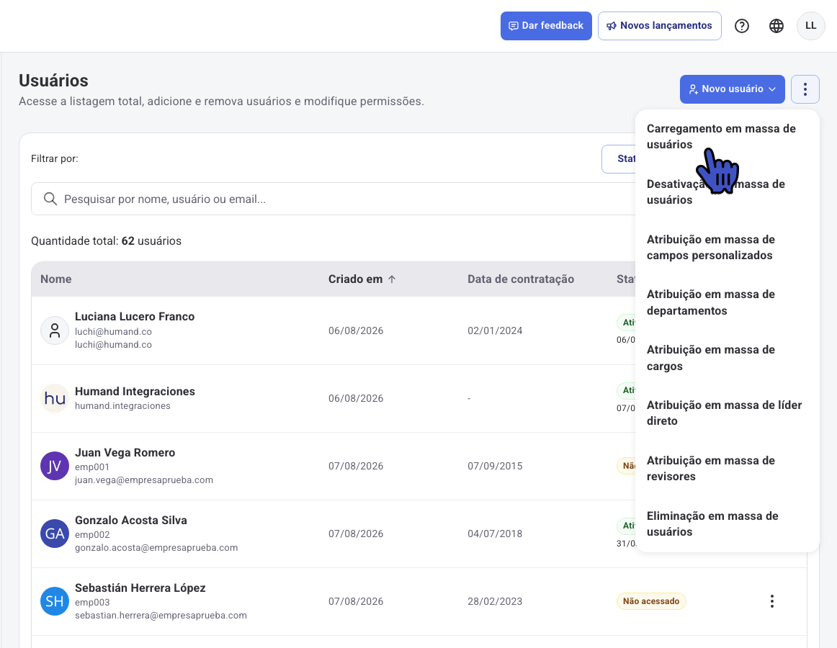Choose Atribuição em massa de revisores

pyautogui.click(x=727, y=469)
